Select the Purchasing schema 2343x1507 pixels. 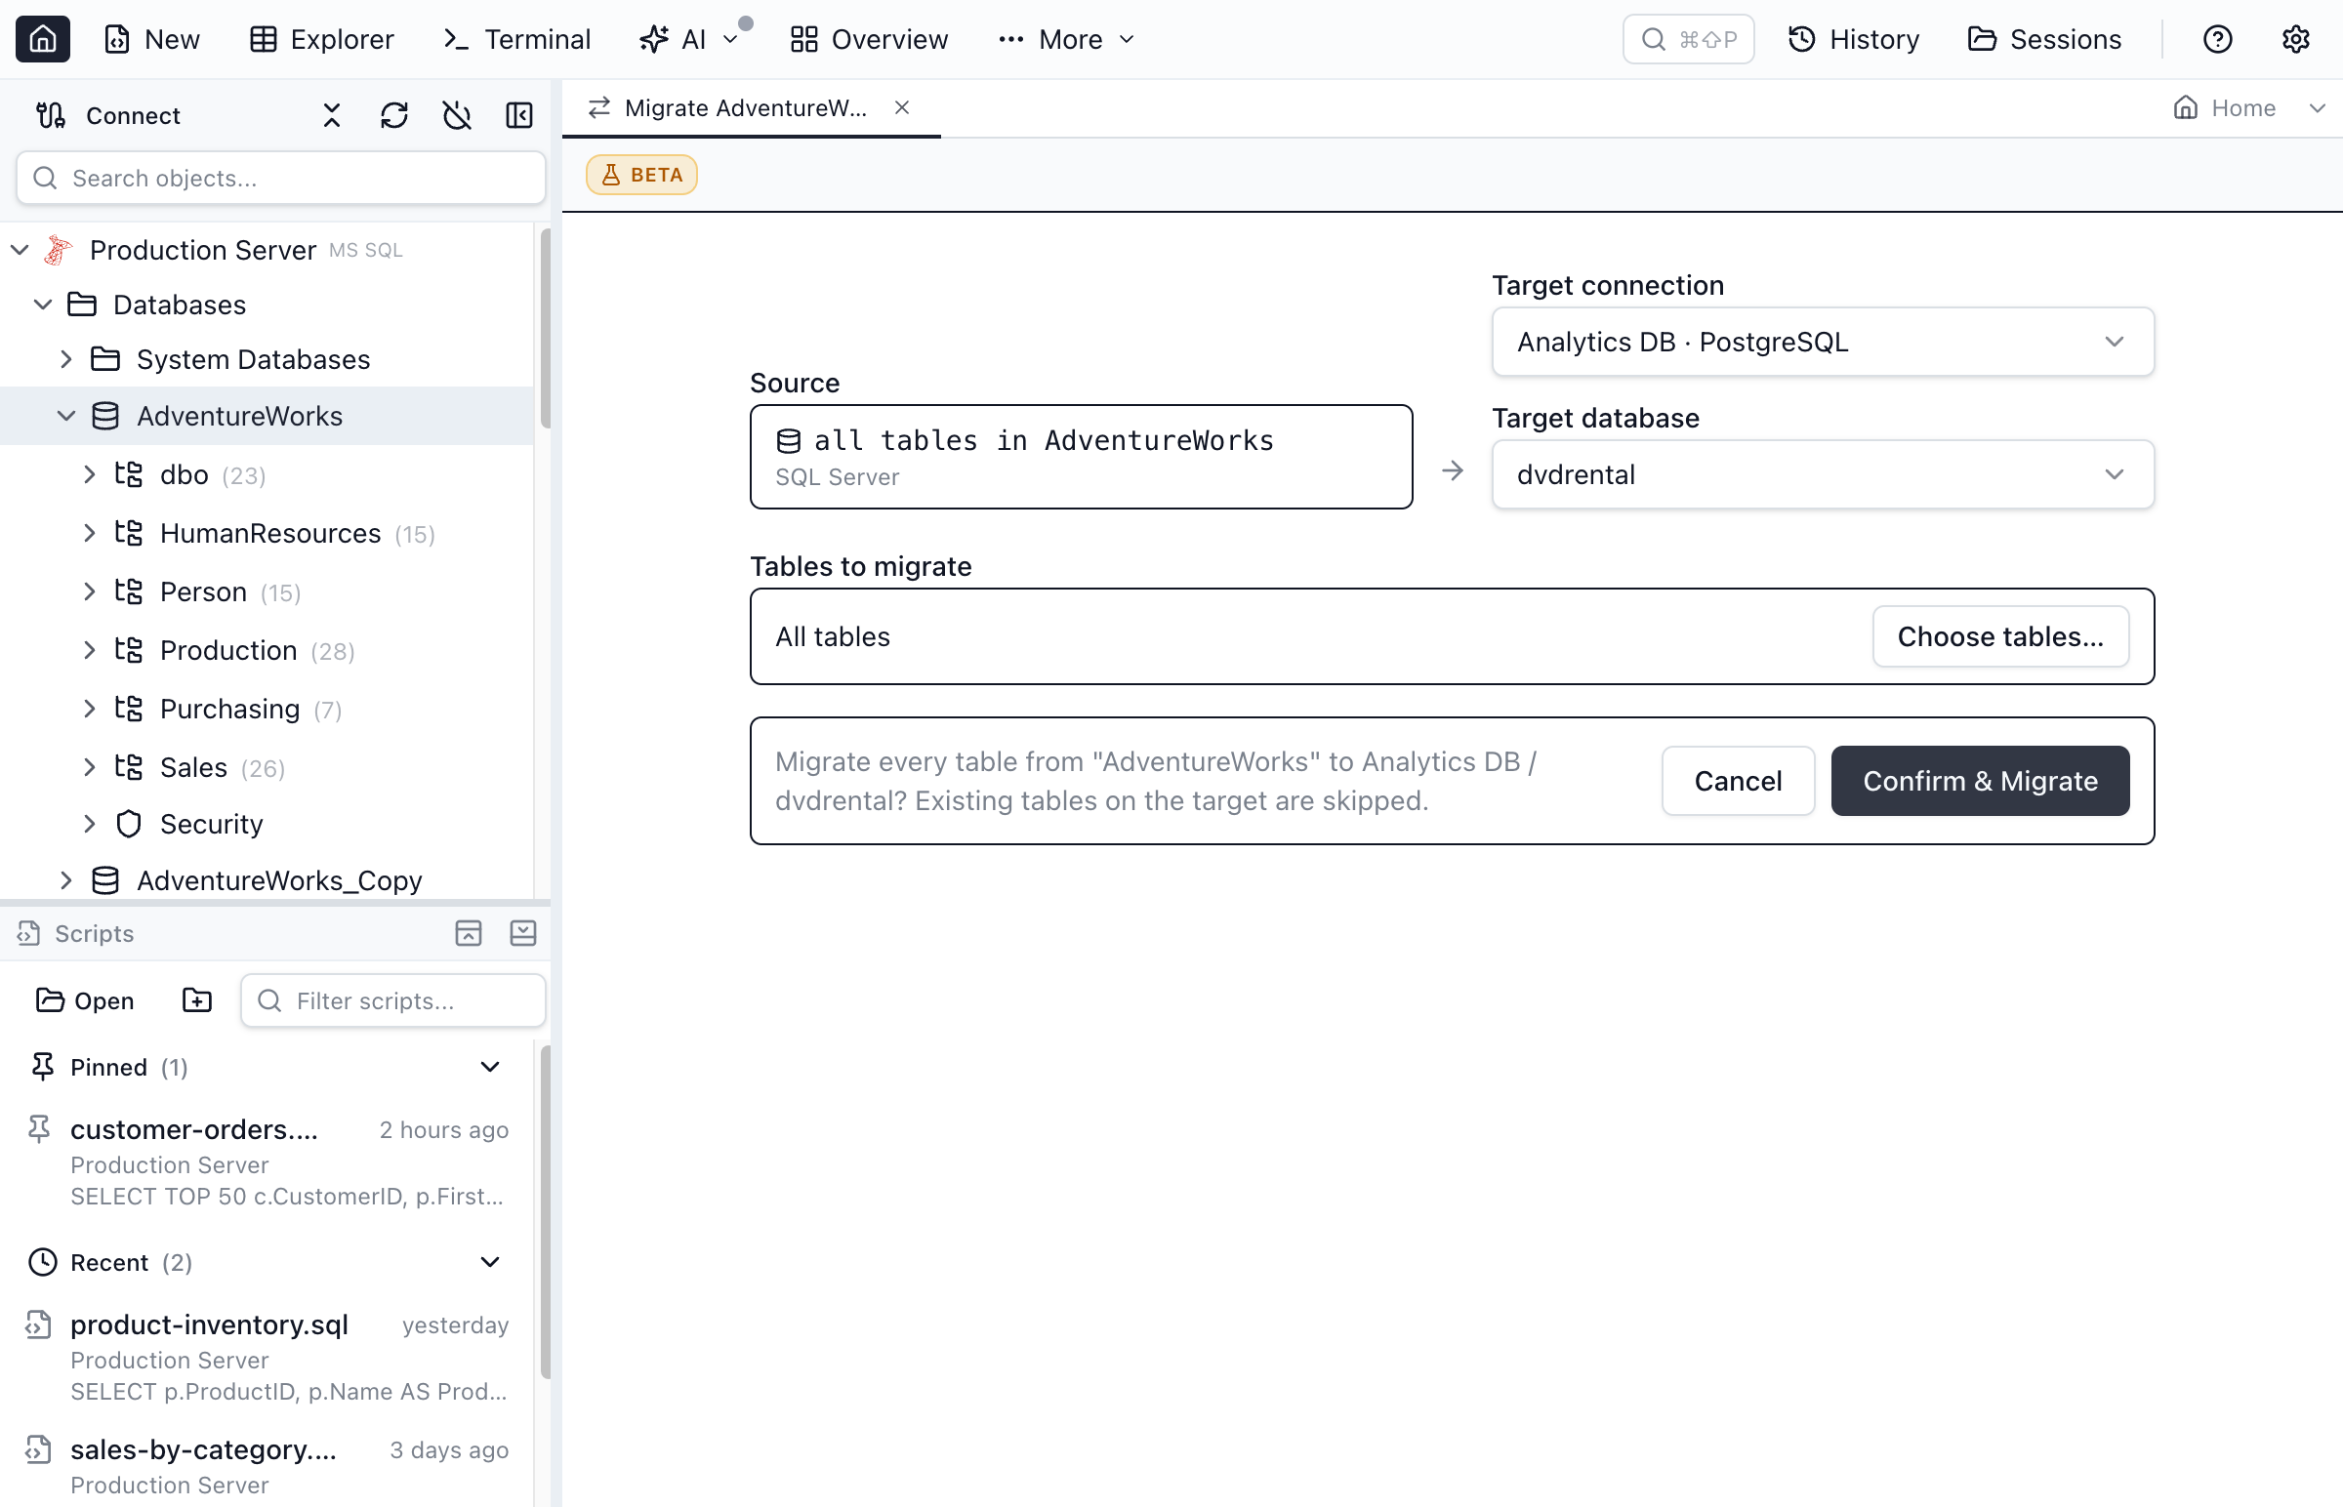267,709
